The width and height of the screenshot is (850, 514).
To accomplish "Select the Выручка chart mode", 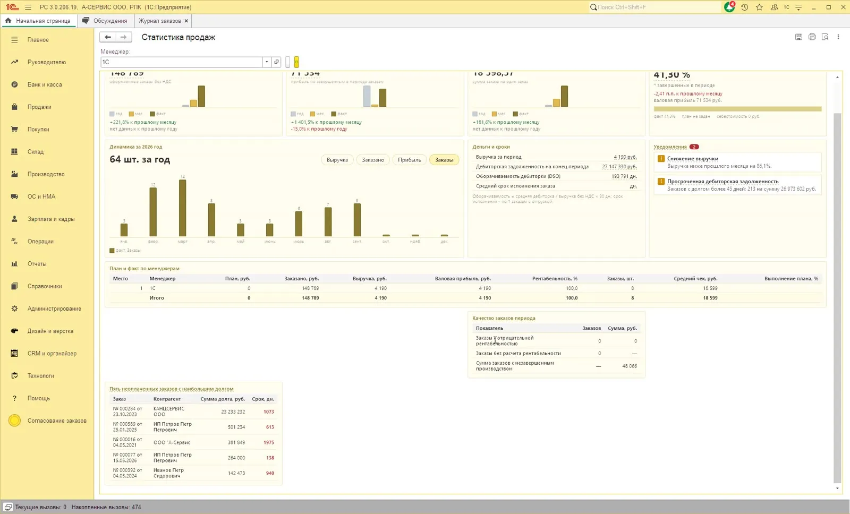I will point(337,160).
